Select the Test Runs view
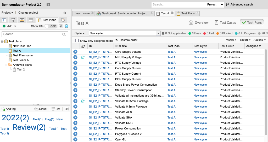 click(x=252, y=23)
